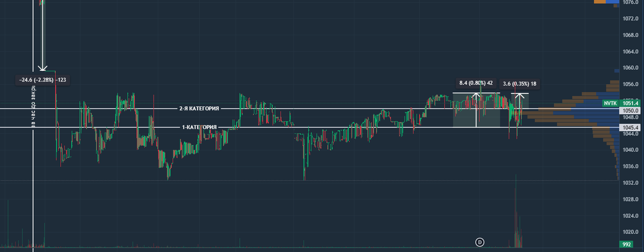Click the 1051.4 current price label

point(631,103)
